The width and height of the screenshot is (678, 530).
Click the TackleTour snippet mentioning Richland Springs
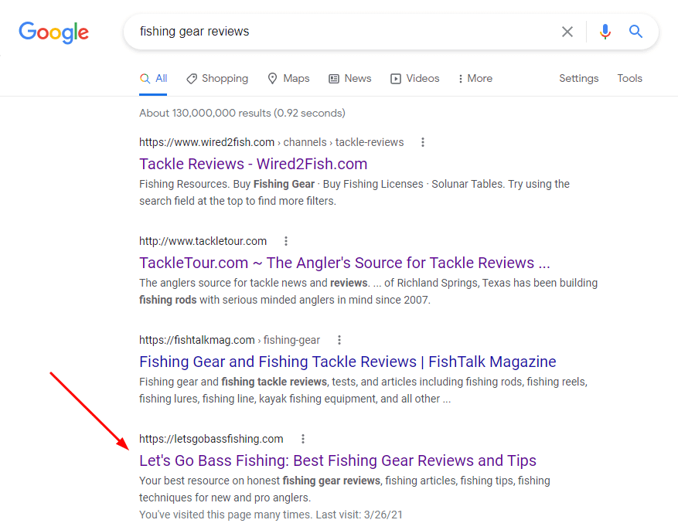point(369,291)
